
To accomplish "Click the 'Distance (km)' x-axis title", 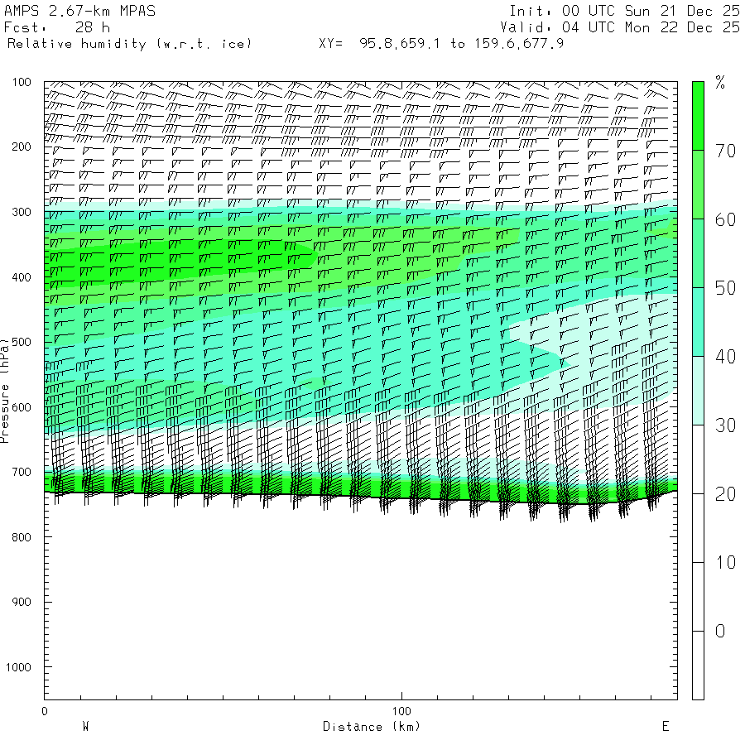I will (371, 727).
